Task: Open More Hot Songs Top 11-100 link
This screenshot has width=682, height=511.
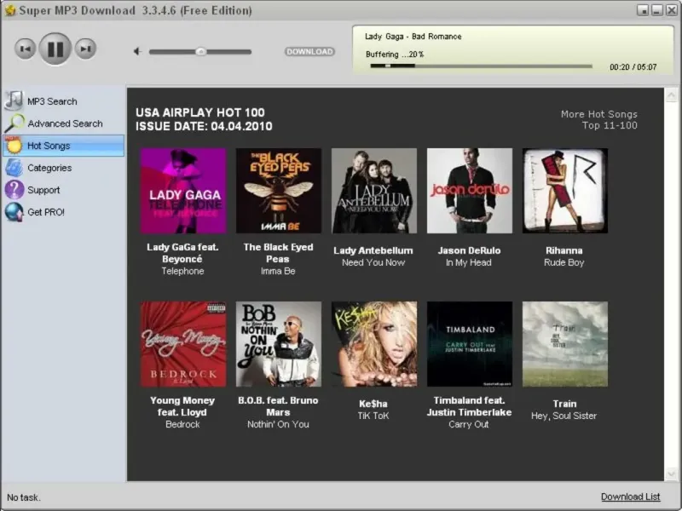Action: click(599, 120)
